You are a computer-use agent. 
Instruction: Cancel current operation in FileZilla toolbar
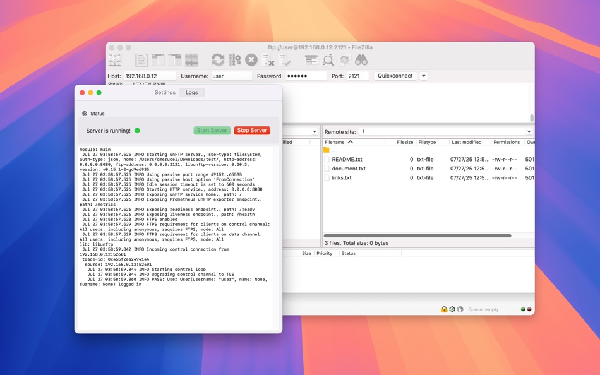click(x=251, y=60)
